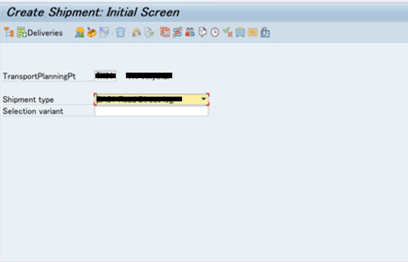408x262 pixels.
Task: Click the orange package box icon
Action: coord(91,33)
